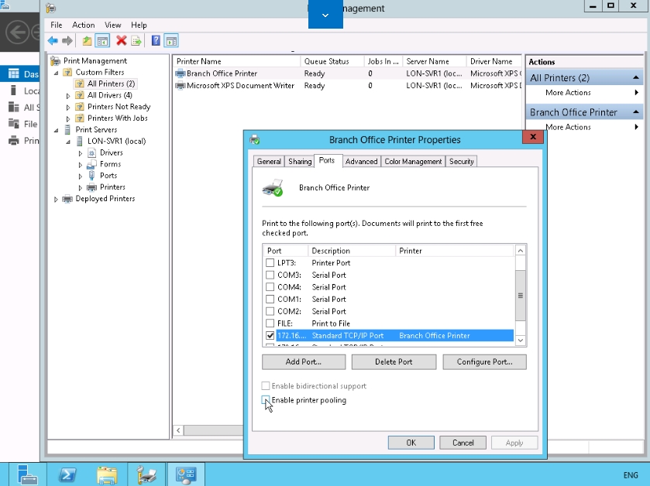This screenshot has height=486, width=650.
Task: Check the LPT3 printer port box
Action: coord(270,263)
